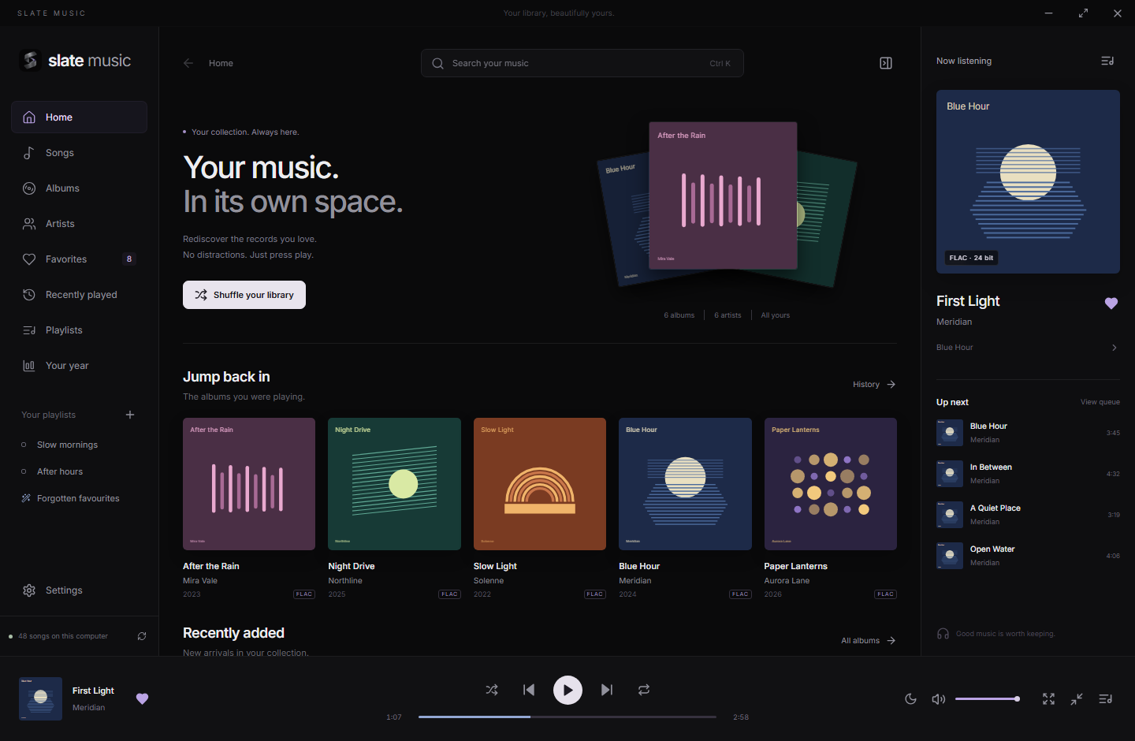Switch to the mini player
This screenshot has height=741, width=1135.
[x=1077, y=699]
